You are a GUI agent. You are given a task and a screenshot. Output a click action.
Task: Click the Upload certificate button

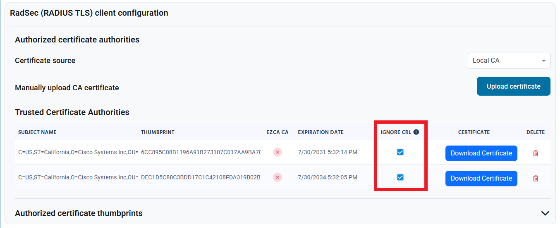click(513, 86)
